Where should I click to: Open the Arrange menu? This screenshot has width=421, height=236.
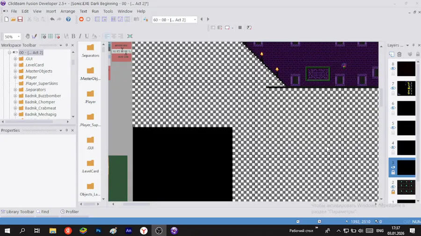click(68, 11)
